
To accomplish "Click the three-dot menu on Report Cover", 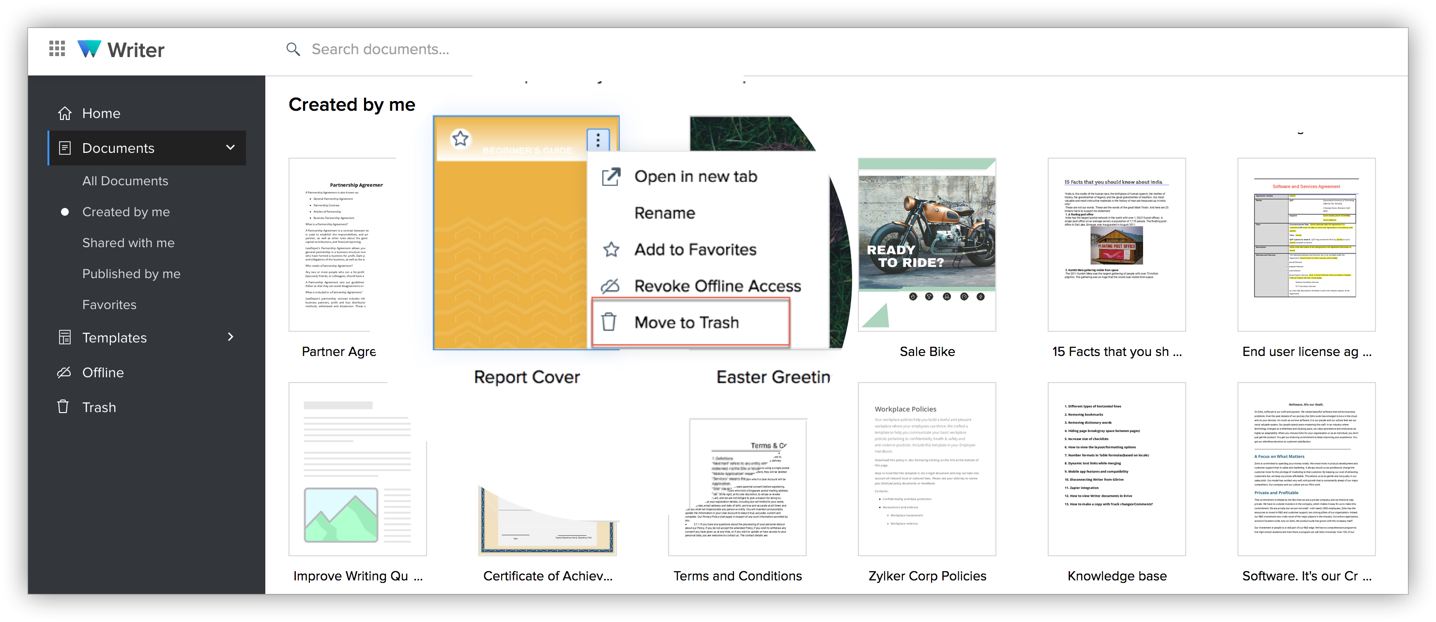I will (x=597, y=140).
